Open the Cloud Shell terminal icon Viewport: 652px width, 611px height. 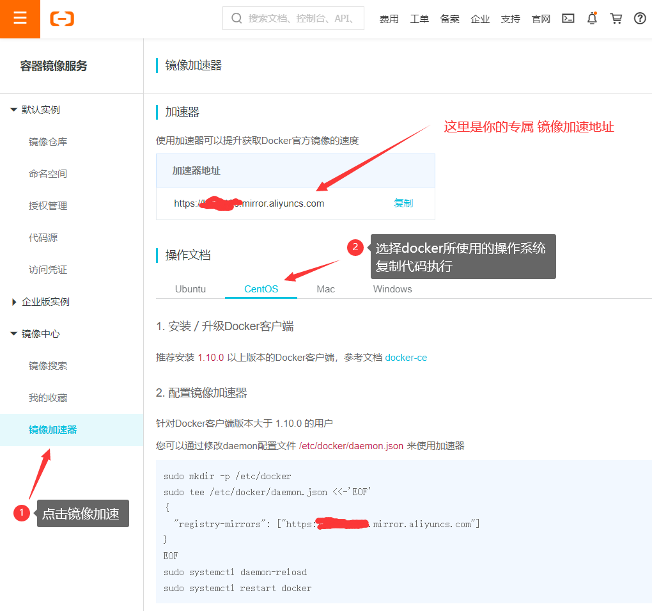[x=568, y=19]
